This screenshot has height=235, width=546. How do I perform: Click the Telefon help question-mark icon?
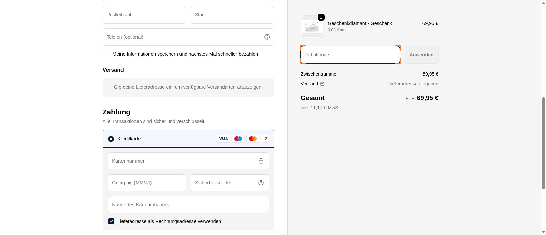(x=267, y=37)
